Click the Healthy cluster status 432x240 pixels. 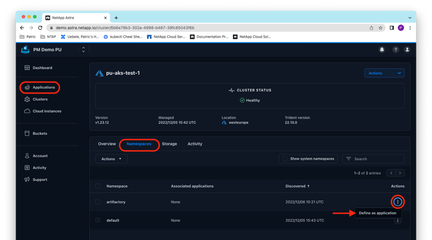(x=250, y=100)
